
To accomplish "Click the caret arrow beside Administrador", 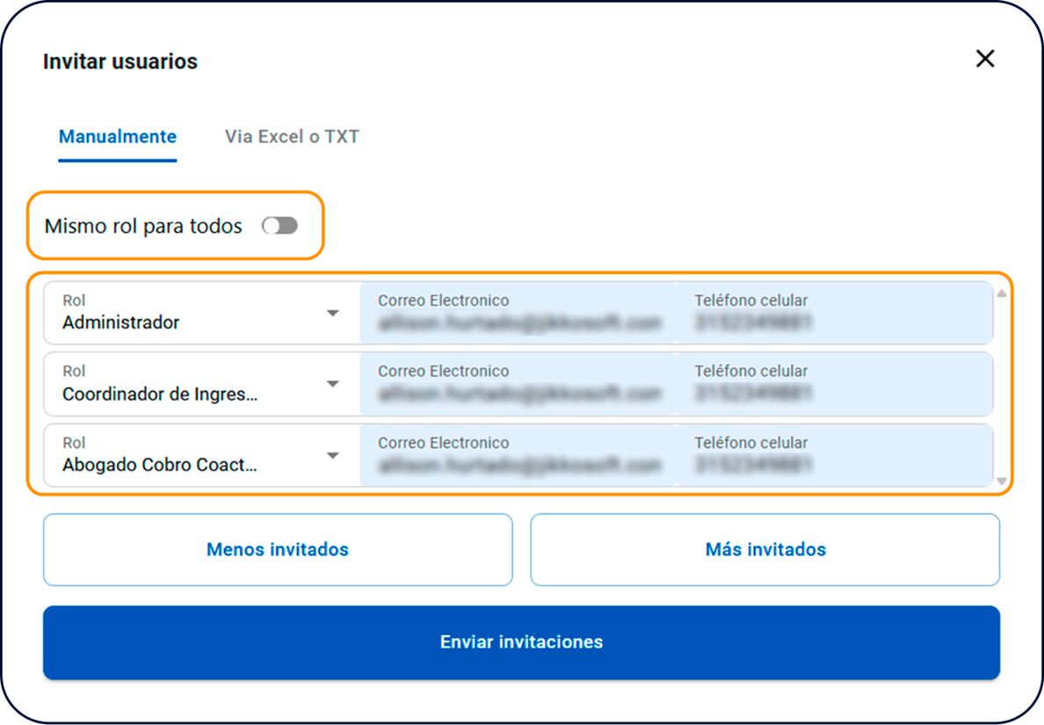I will coord(332,314).
